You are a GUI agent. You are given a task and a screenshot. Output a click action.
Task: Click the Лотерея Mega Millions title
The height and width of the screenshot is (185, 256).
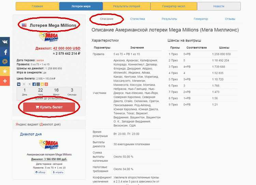click(x=53, y=25)
